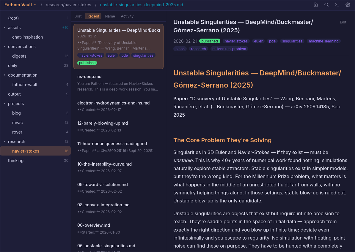Viewport: 355px width, 252px height.
Task: Click unstable-singularities-deepmind-2025.md in the breadcrumb
Action: point(142,5)
